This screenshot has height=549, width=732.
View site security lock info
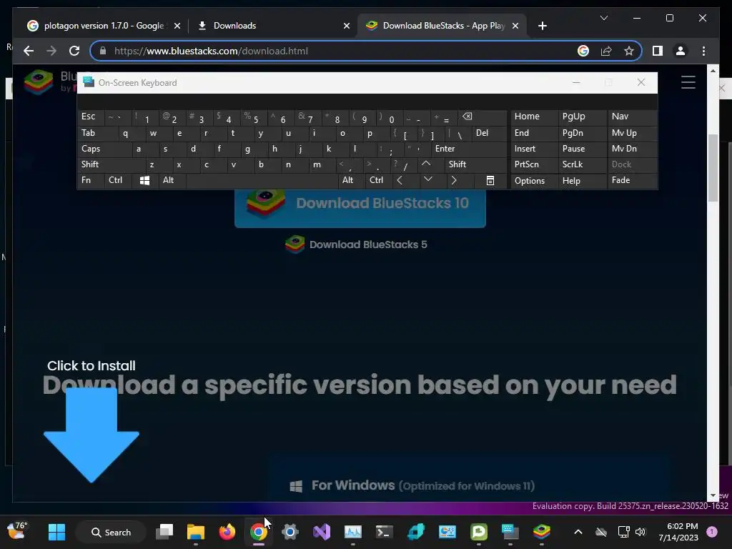pos(103,51)
